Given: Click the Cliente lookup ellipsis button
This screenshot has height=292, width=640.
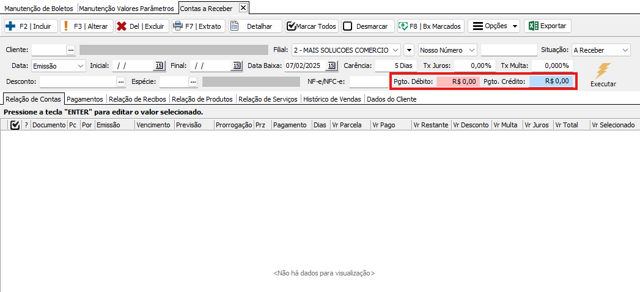Looking at the screenshot, I should (71, 50).
